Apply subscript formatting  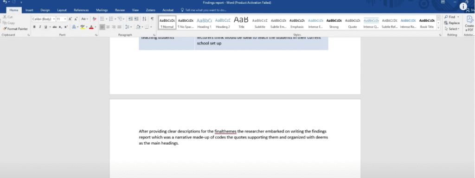61,27
